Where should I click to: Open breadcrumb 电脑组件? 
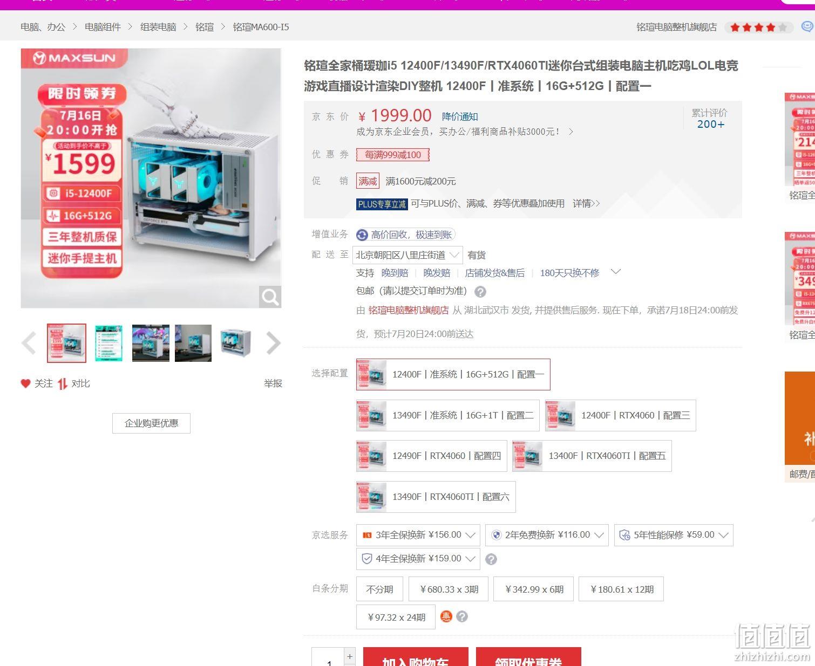pyautogui.click(x=103, y=27)
